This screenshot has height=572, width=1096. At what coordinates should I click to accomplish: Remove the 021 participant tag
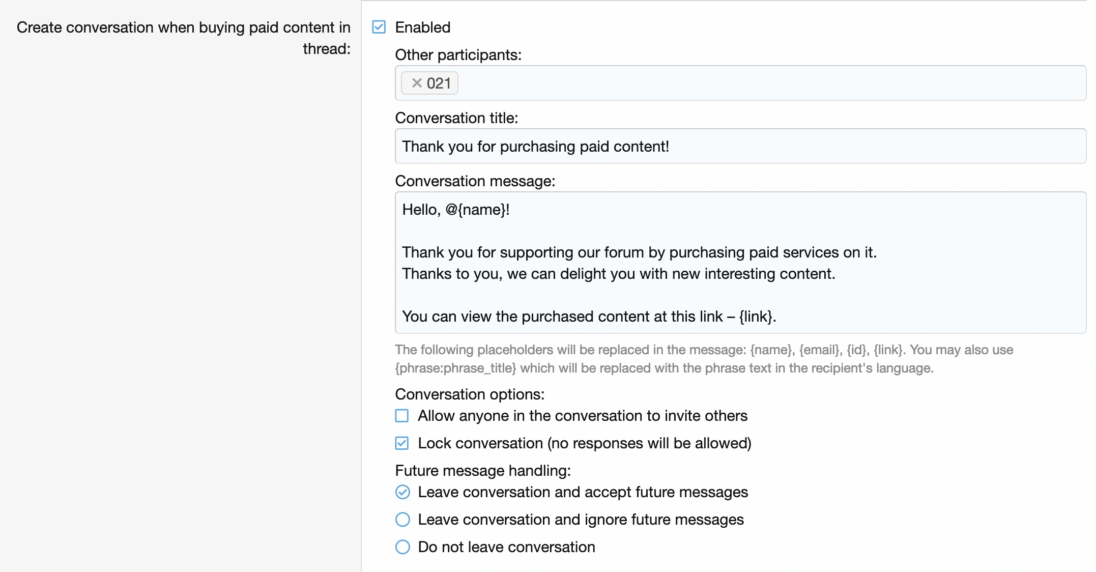pos(417,83)
